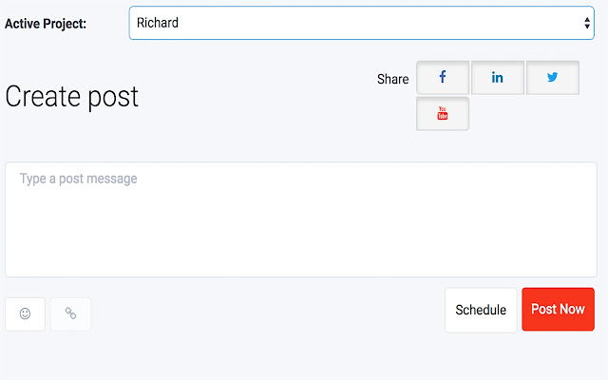The image size is (608, 380).
Task: Click the LinkedIn share icon
Action: (497, 78)
